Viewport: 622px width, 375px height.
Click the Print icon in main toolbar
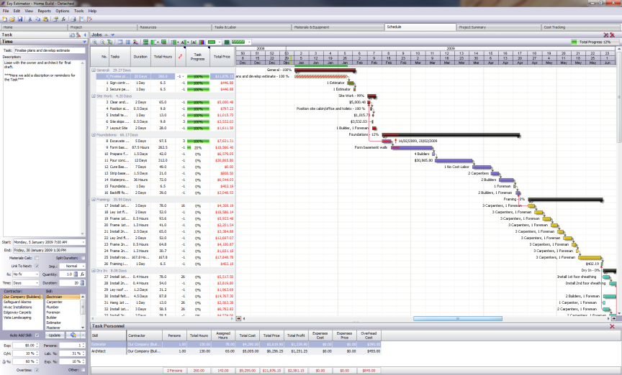73,19
